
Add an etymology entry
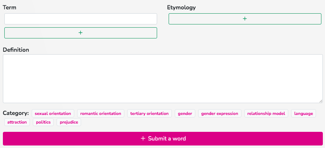tap(245, 19)
